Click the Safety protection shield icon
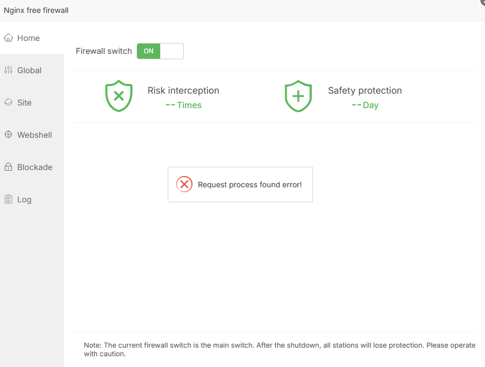The width and height of the screenshot is (485, 367). 298,96
